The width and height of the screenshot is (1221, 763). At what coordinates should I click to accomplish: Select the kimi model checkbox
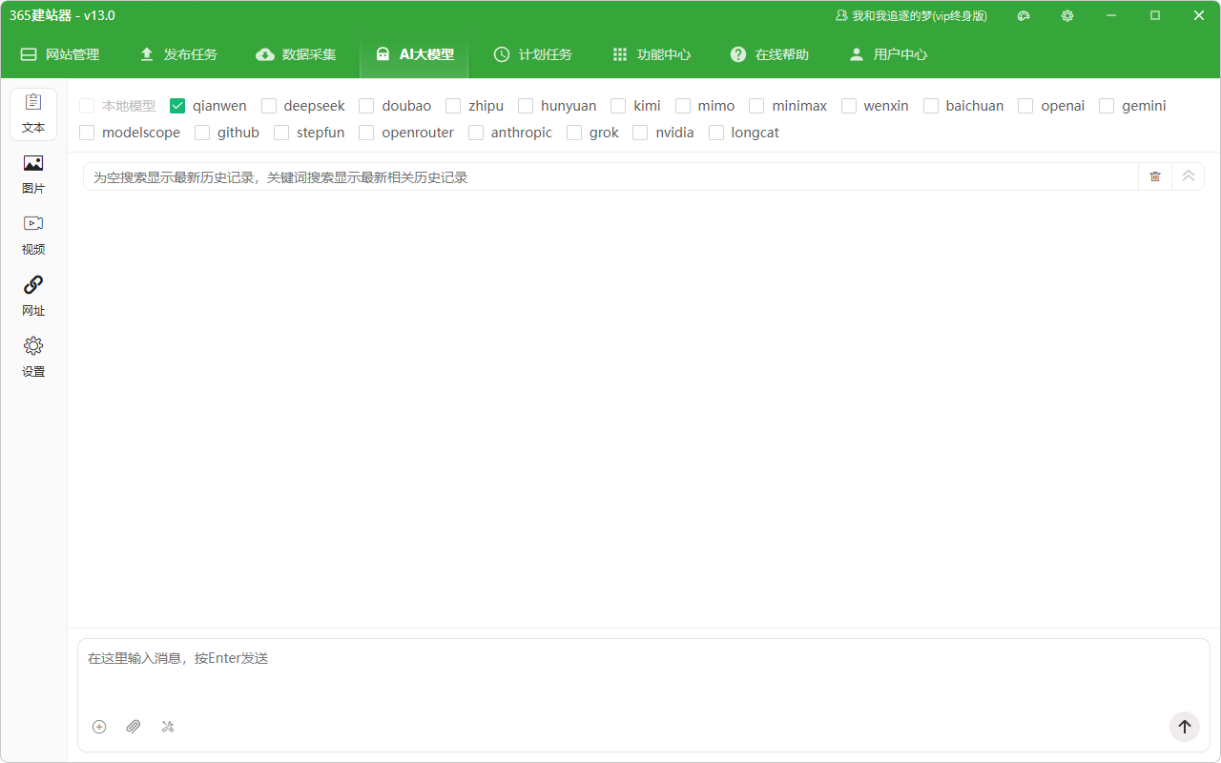point(618,106)
